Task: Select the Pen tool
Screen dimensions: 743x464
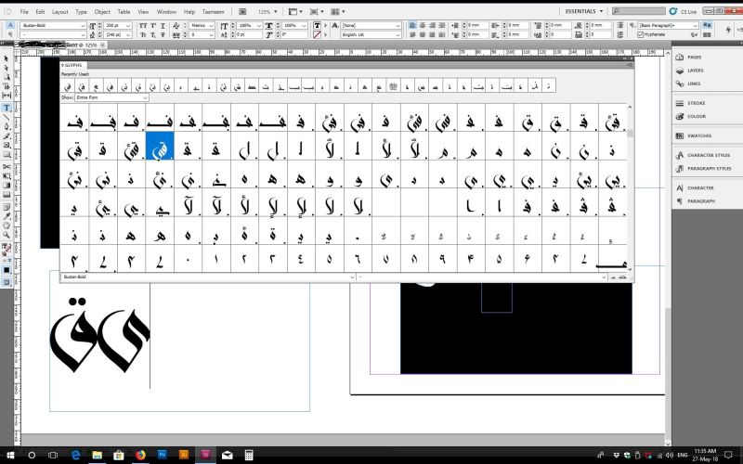Action: tap(7, 126)
